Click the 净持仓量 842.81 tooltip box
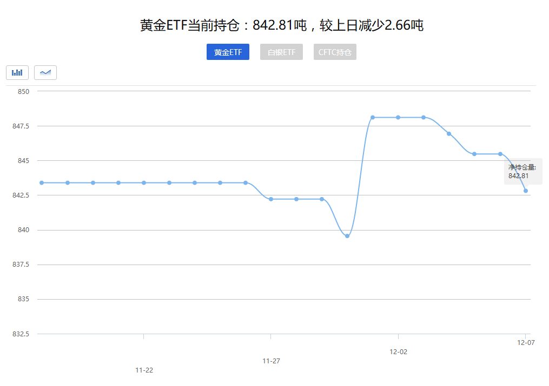The width and height of the screenshot is (549, 386). click(522, 171)
